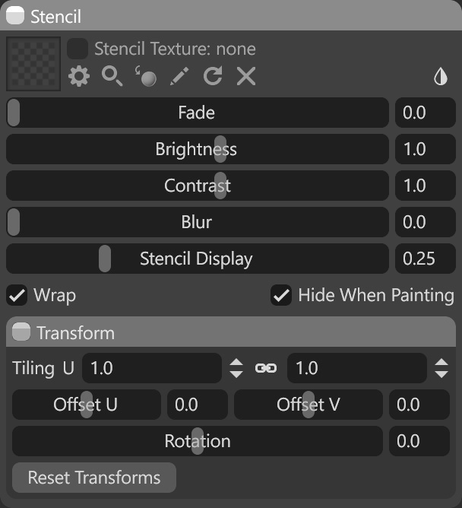Click the Stencil Display slider

[x=196, y=259]
